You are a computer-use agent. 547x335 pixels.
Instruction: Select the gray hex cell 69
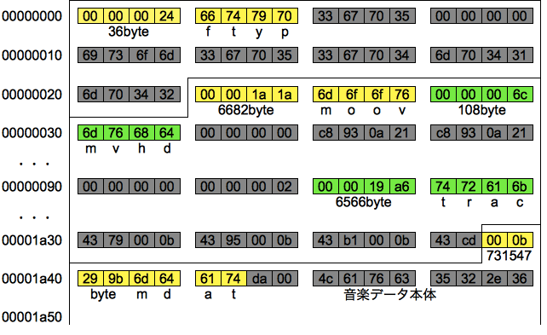point(90,55)
